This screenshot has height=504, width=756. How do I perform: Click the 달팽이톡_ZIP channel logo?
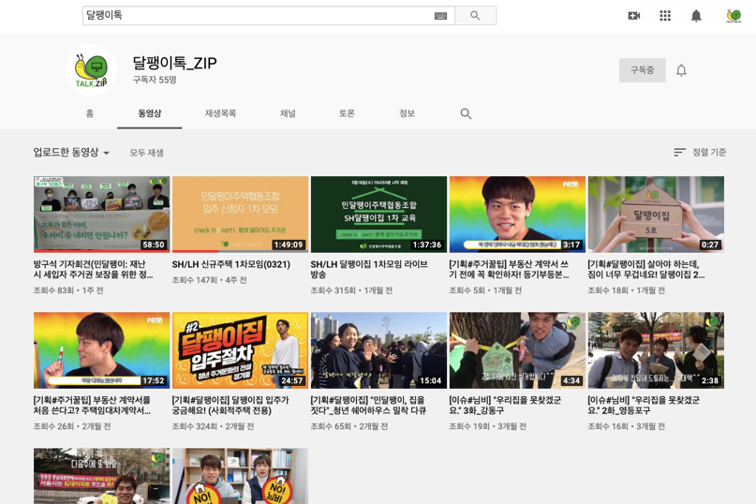[91, 70]
